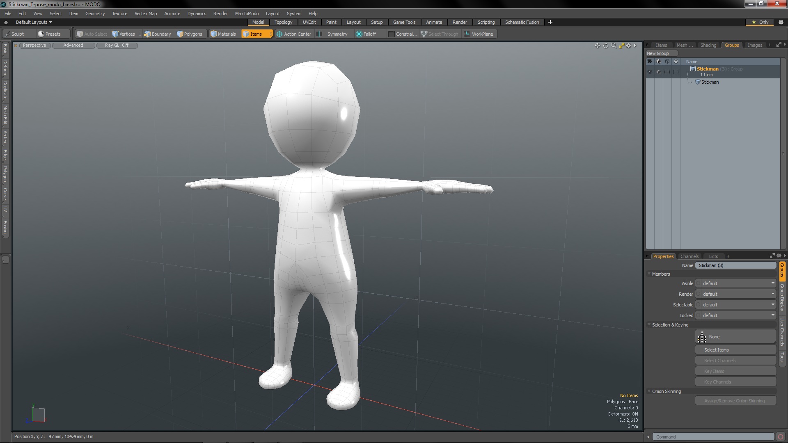This screenshot has height=443, width=788.
Task: Expand the Default Layouts dropdown
Action: (34, 22)
